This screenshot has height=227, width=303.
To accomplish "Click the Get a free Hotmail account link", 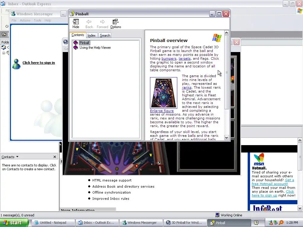I will [273, 182].
